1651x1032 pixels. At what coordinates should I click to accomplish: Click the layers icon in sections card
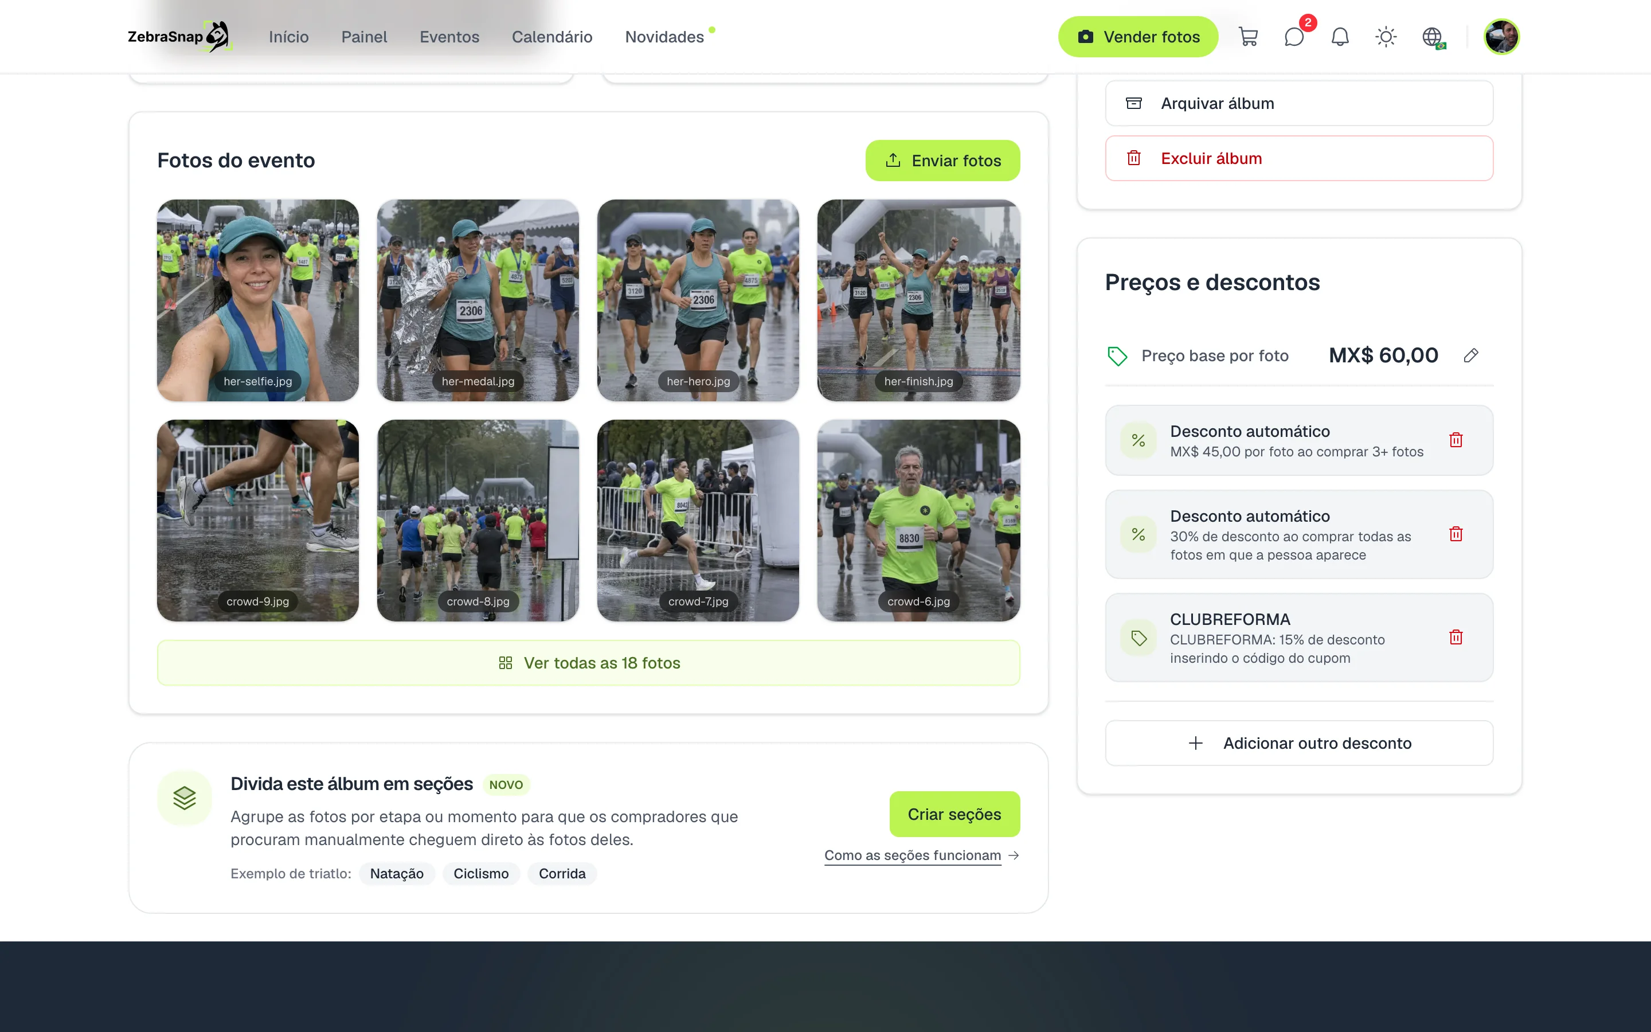pos(184,798)
